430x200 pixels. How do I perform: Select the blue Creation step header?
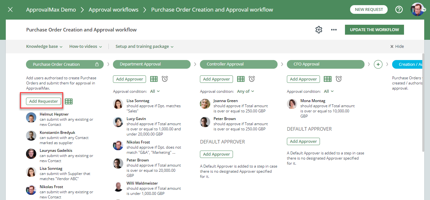[408, 64]
